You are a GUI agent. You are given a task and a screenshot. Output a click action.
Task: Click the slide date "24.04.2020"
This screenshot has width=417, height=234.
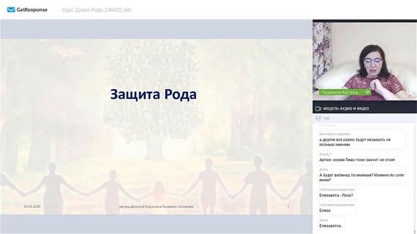pos(32,207)
